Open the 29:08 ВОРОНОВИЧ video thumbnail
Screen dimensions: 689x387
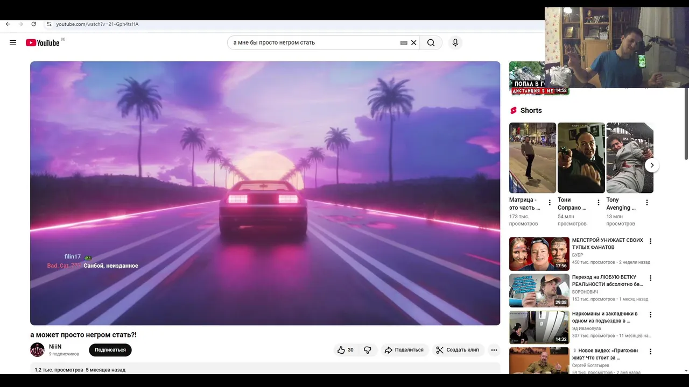pyautogui.click(x=539, y=291)
